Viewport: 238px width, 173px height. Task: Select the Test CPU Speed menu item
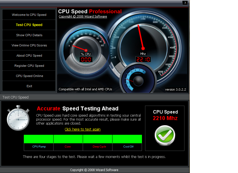29,25
